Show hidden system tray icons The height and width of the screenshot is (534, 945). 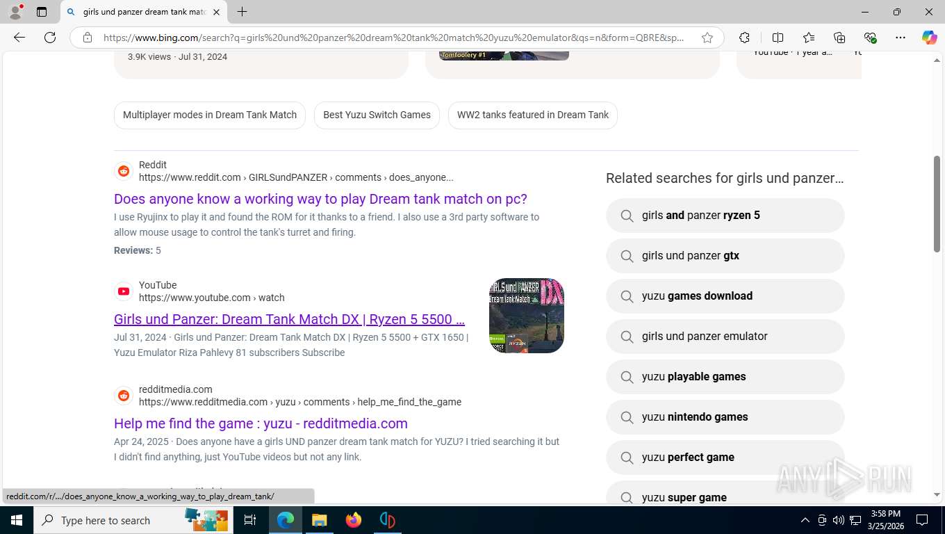coord(805,520)
